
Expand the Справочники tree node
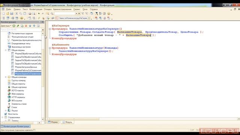2,117
